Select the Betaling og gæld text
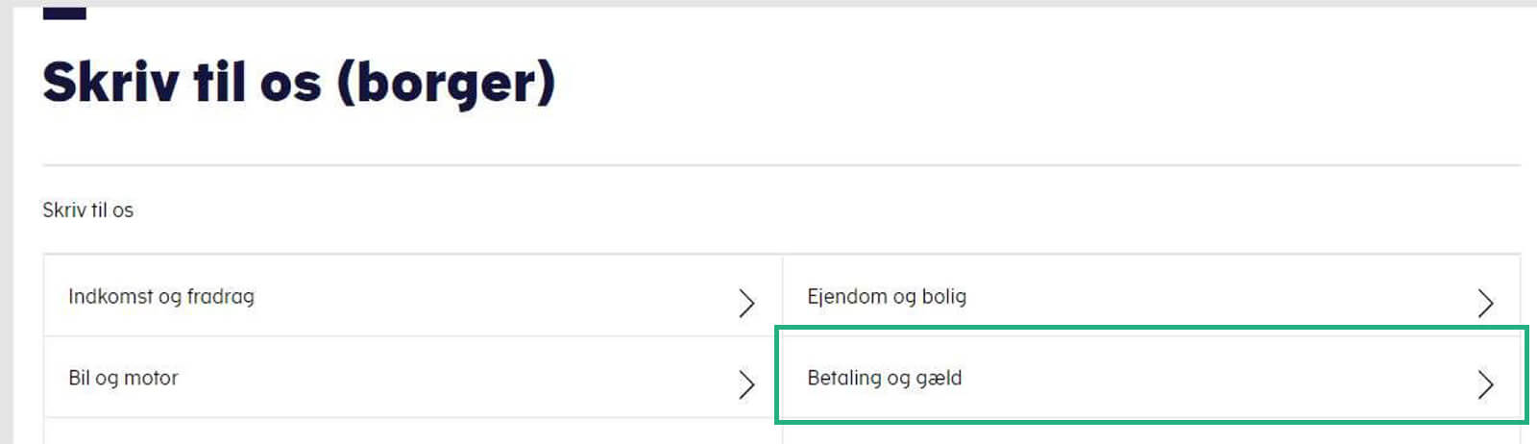The width and height of the screenshot is (1537, 444). pos(885,378)
